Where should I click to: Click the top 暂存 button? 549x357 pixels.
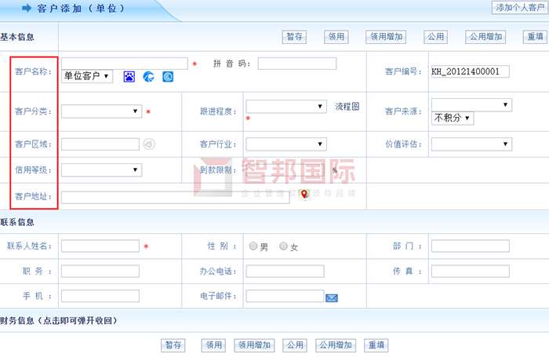294,37
